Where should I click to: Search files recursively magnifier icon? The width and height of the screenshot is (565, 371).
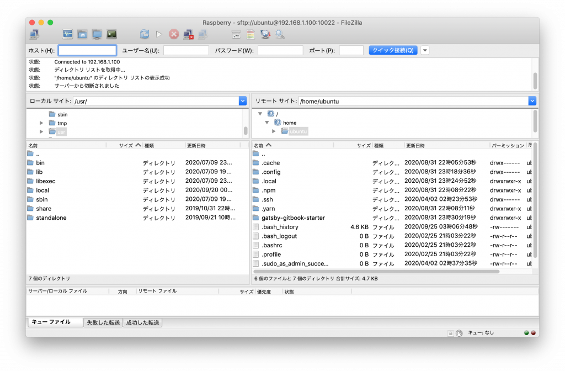pyautogui.click(x=280, y=34)
